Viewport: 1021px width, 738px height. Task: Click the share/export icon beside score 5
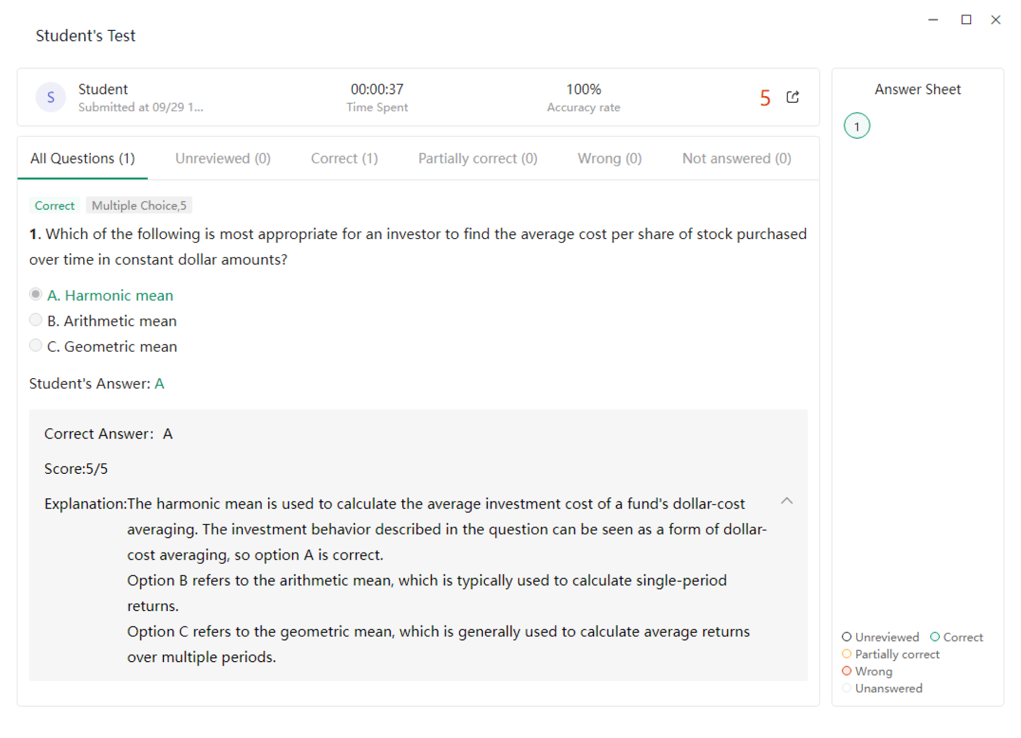click(792, 97)
